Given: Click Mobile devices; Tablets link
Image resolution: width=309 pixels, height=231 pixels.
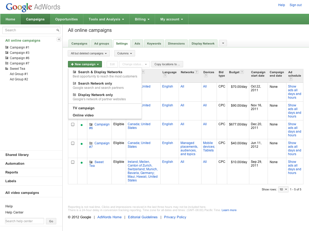Looking at the screenshot, I should (209, 146).
